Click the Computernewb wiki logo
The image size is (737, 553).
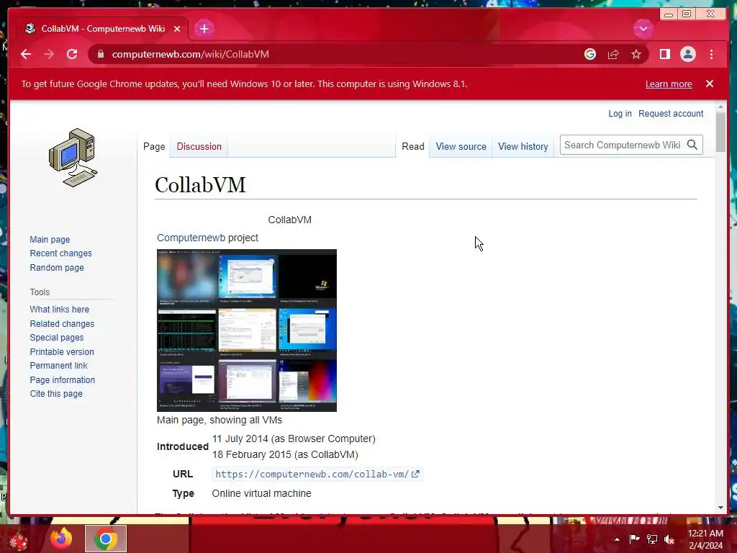coord(73,158)
